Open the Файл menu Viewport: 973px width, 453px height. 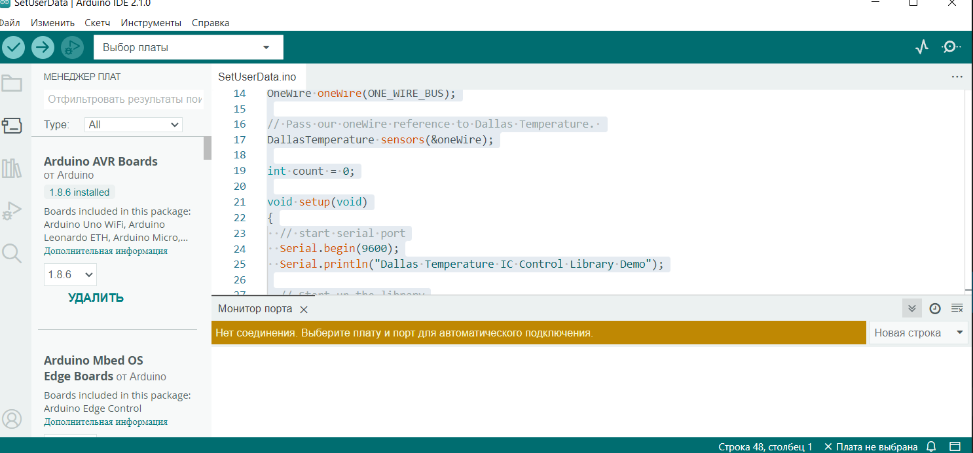[9, 23]
